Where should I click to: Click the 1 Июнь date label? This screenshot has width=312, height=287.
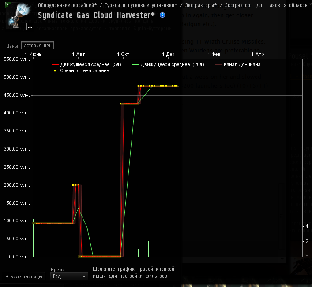click(x=33, y=54)
